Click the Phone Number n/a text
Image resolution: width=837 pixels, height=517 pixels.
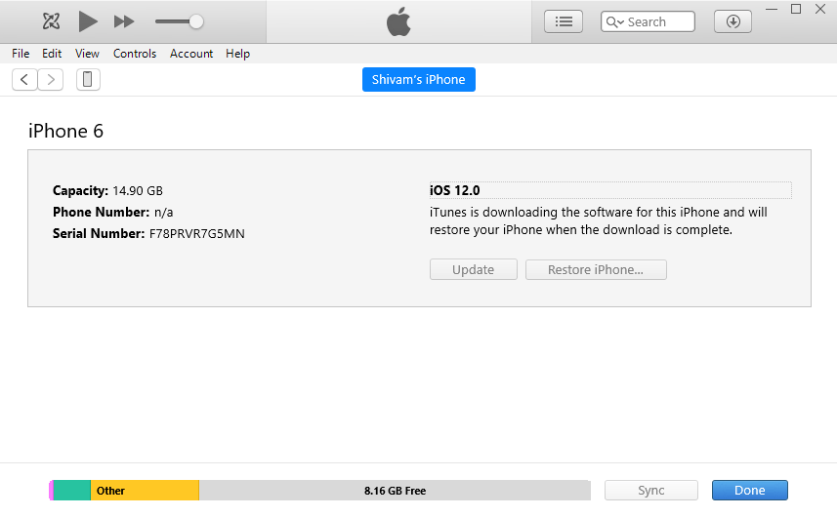[x=112, y=212]
